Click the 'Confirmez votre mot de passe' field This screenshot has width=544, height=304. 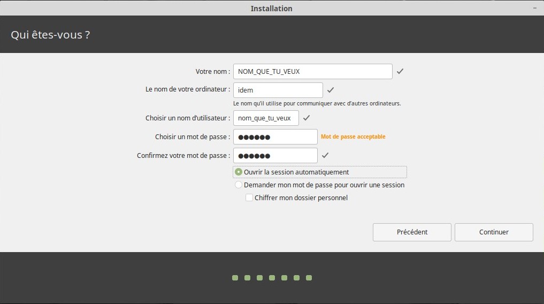275,155
